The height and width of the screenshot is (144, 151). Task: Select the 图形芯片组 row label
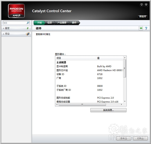tap(62, 70)
